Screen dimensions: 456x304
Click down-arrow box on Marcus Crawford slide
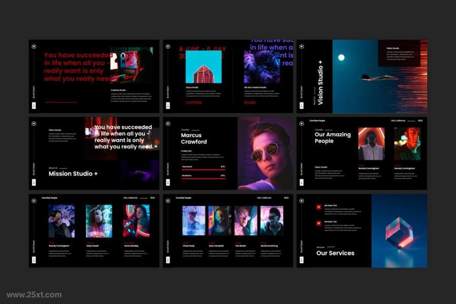[x=168, y=182]
